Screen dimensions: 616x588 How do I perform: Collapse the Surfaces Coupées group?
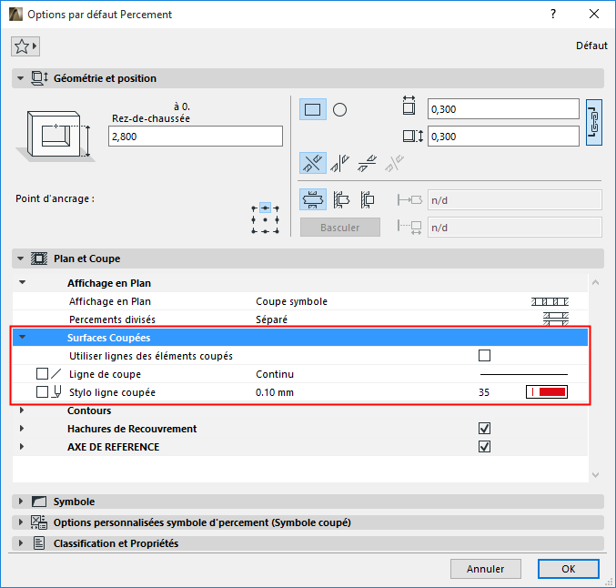point(23,337)
